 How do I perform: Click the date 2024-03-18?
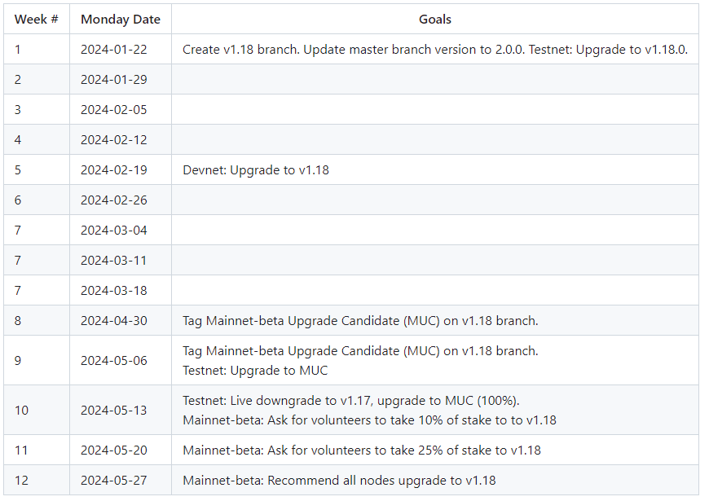pyautogui.click(x=113, y=290)
